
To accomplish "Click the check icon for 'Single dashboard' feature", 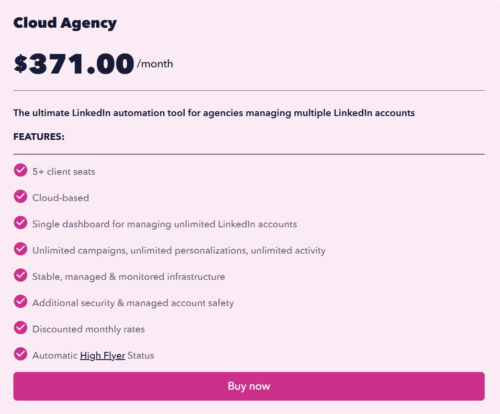I will pos(20,223).
